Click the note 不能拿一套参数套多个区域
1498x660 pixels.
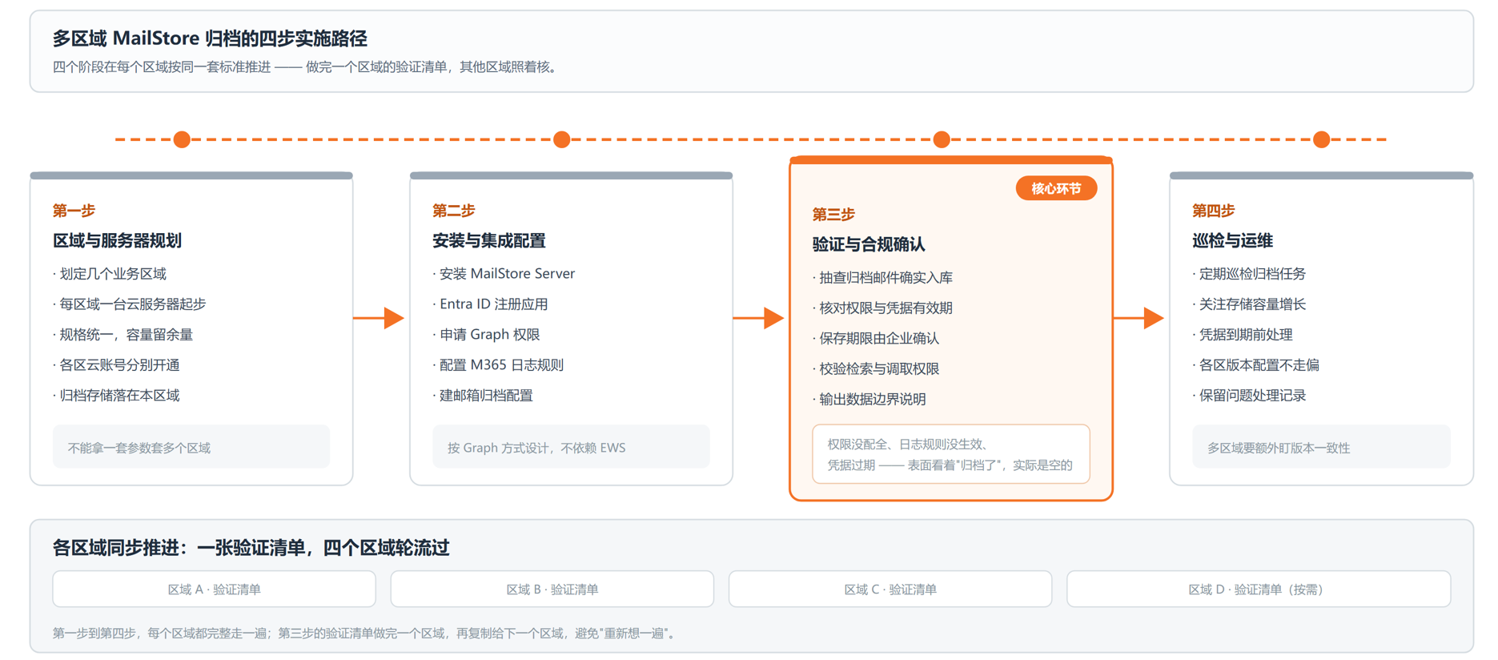point(191,447)
